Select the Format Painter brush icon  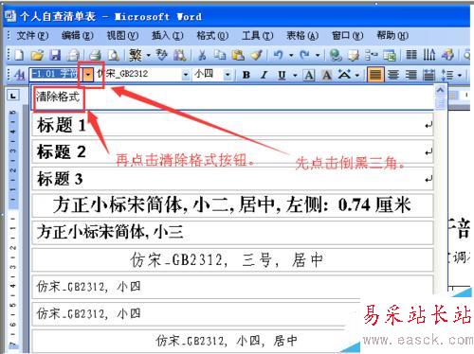[x=256, y=55]
